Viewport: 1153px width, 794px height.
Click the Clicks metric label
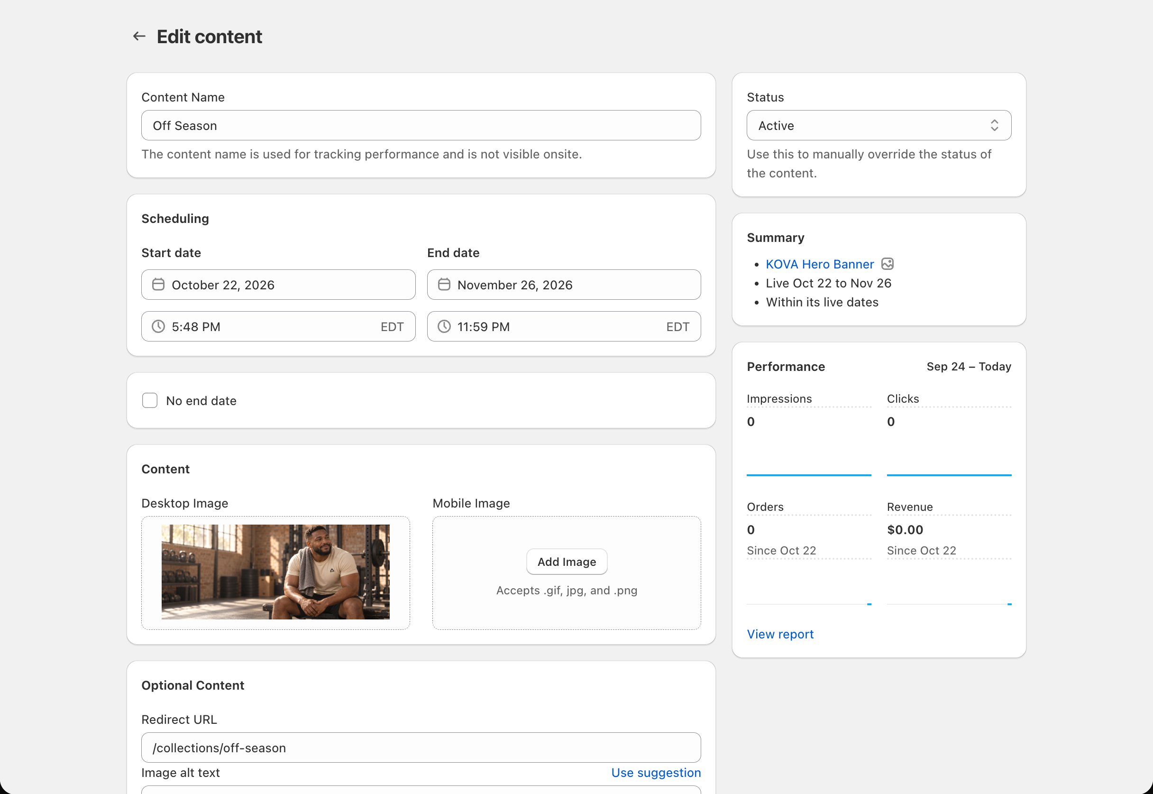pos(902,399)
